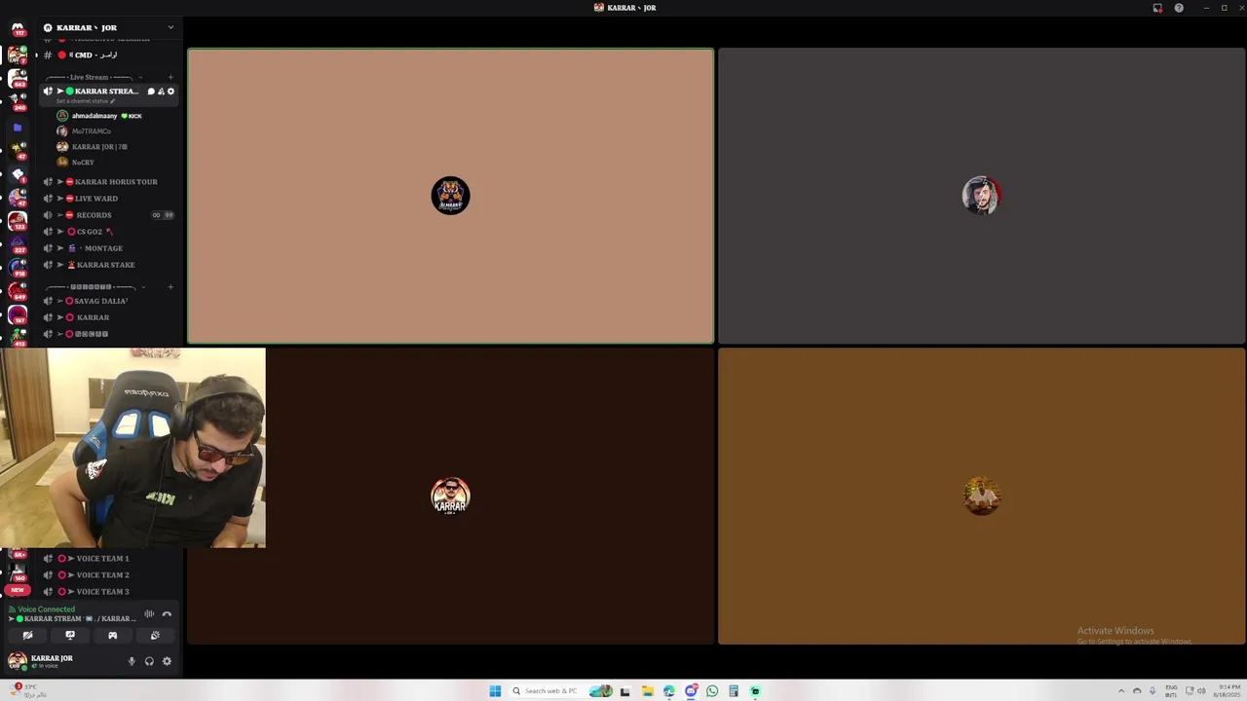This screenshot has height=701, width=1247.
Task: Open server icon with 227 badge
Action: coord(18,244)
